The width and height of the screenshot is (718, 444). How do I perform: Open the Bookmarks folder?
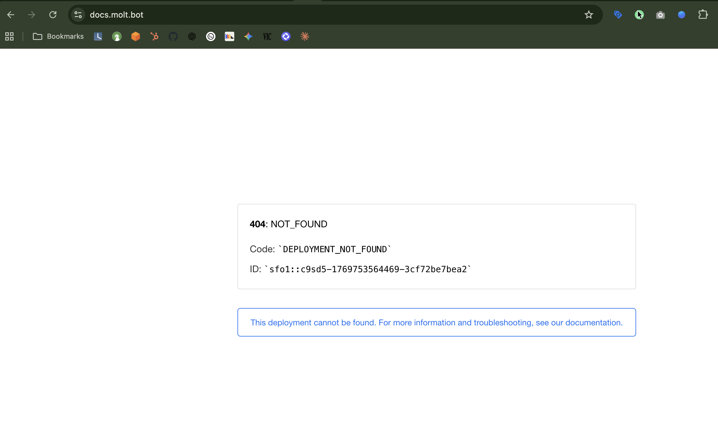point(58,36)
